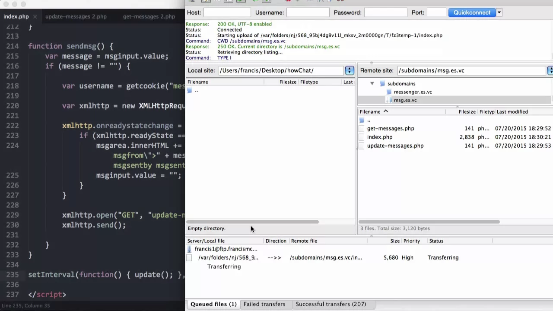Collapse the subdomains tree node

372,84
